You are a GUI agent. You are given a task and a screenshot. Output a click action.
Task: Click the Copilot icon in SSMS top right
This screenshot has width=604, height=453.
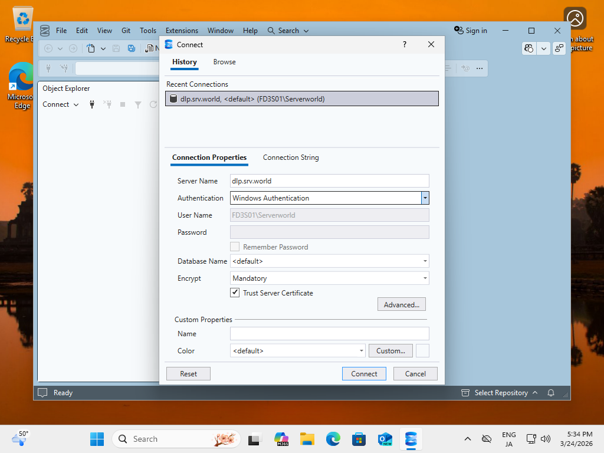[x=529, y=48]
